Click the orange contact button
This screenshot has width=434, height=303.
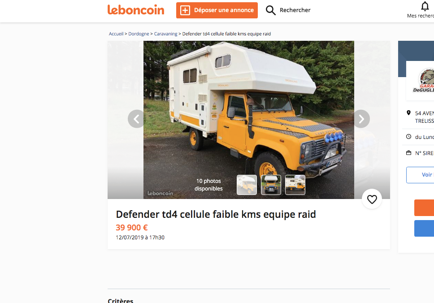[x=424, y=208]
